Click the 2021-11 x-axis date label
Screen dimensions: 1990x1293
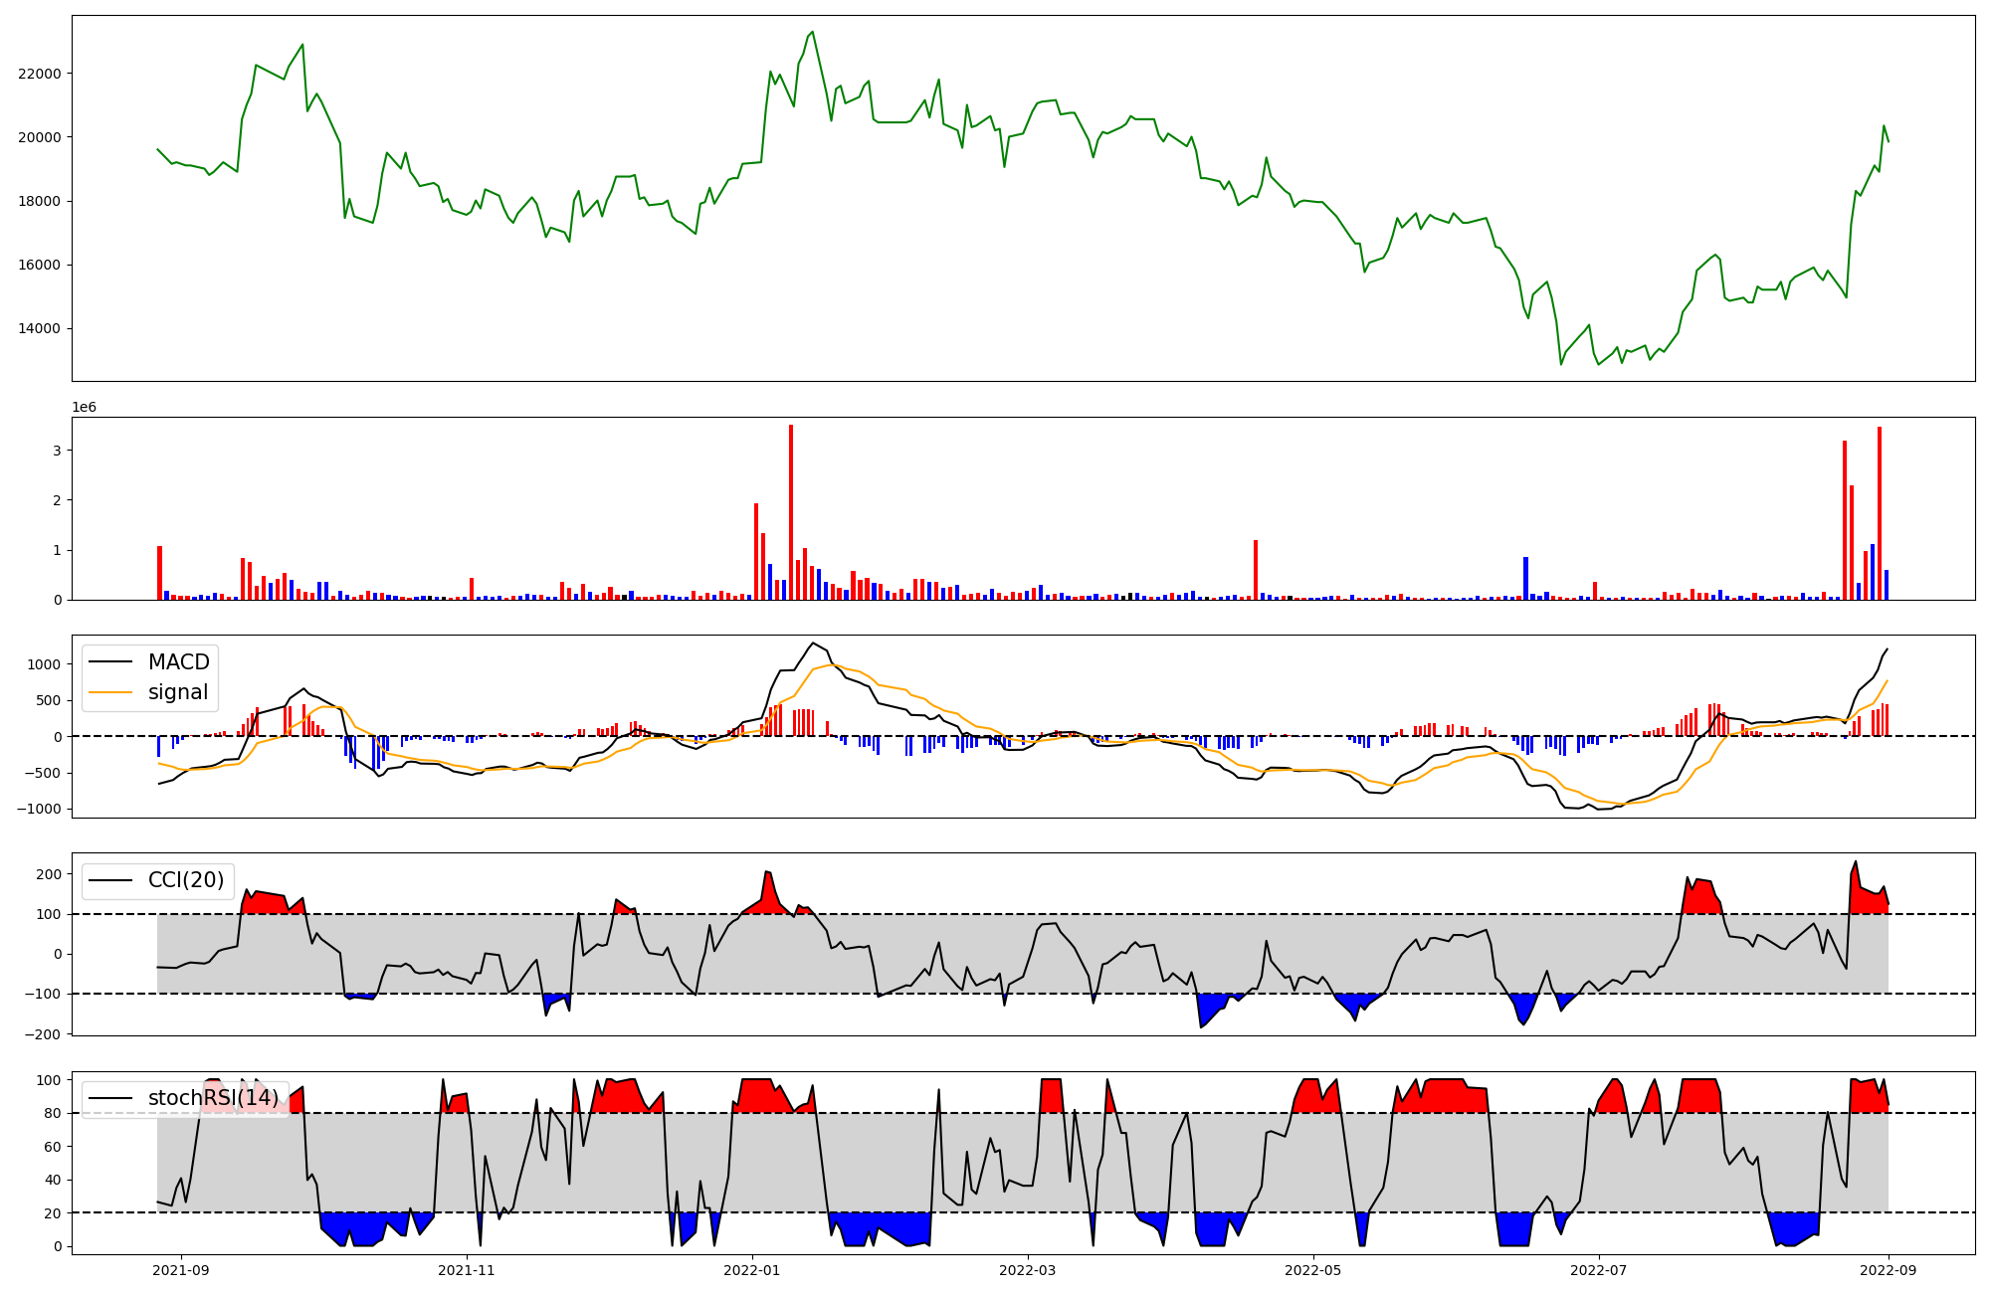pos(466,1270)
